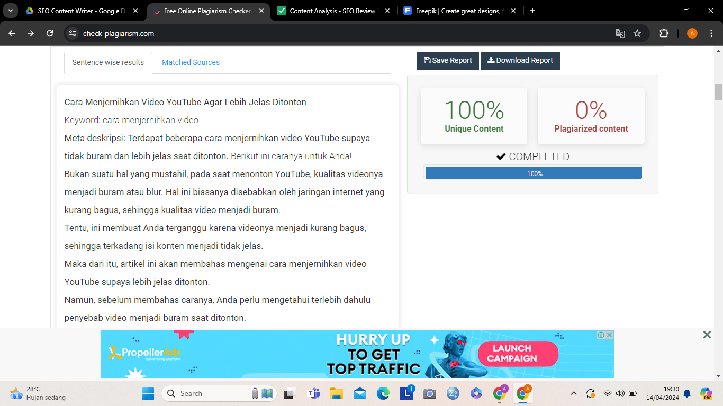Viewport: 723px width, 406px height.
Task: Reload the page with the refresh icon
Action: pos(50,33)
